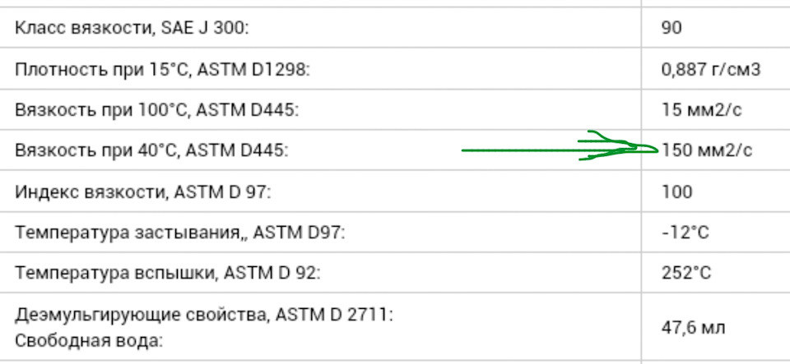Select pour point value -12°C
The height and width of the screenshot is (364, 790).
(x=685, y=233)
